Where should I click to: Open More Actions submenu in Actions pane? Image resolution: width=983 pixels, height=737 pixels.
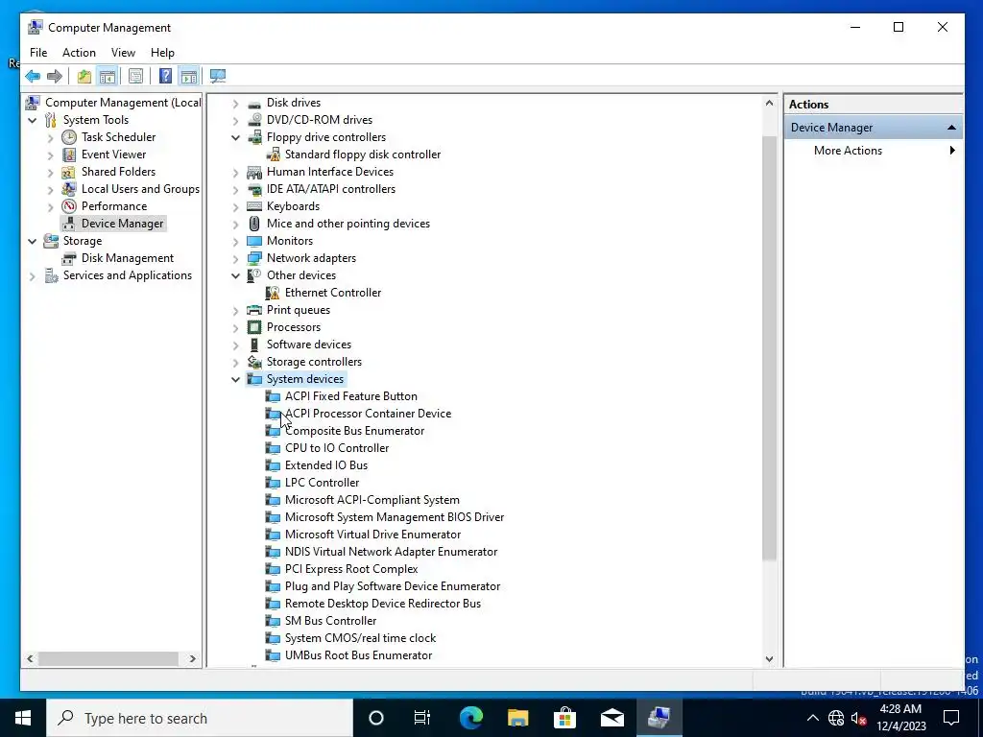874,151
